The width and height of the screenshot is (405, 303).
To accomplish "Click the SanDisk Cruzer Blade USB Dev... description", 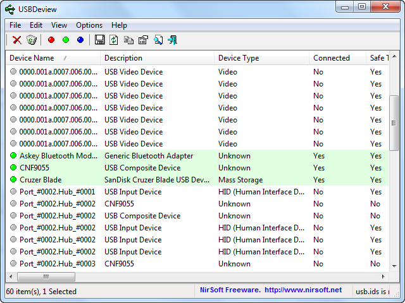I will point(157,179).
